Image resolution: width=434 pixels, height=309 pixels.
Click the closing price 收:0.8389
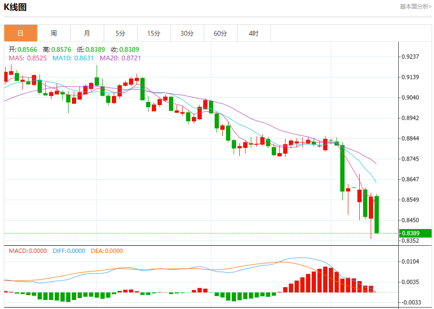[x=125, y=49]
